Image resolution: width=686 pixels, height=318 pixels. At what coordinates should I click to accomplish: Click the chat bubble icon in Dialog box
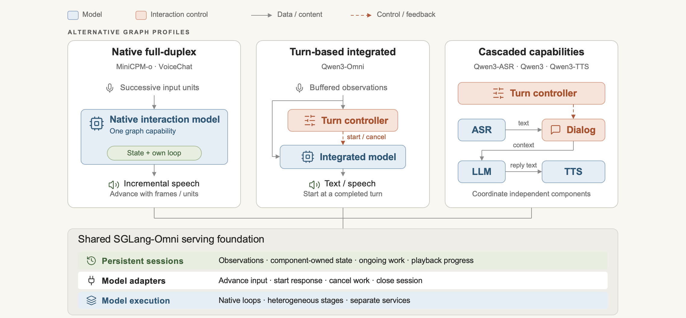(x=556, y=130)
